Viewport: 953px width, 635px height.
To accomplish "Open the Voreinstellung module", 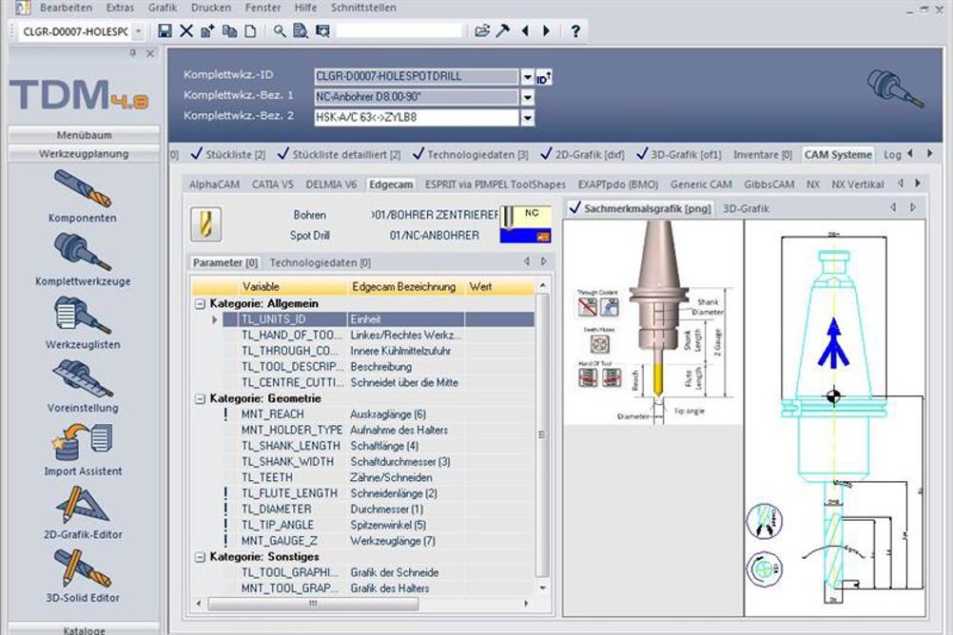I will 83,386.
